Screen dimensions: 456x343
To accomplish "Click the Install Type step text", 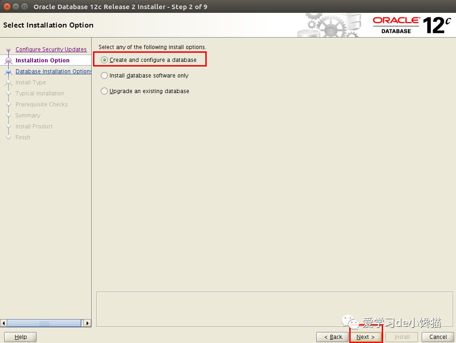I will 31,83.
